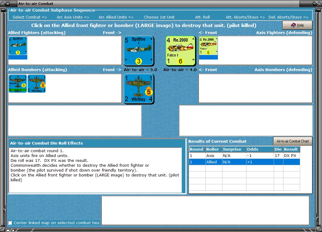The width and height of the screenshot is (322, 232).
Task: Click the Arr. Allied Units subphase step
Action: coord(116,17)
